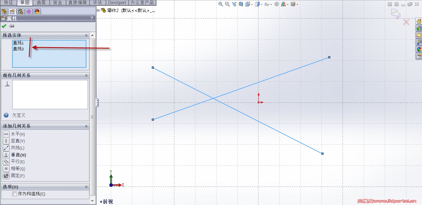422x205 pixels.
Task: Click exit sketch icon in confirmation corner
Action: [x=396, y=13]
